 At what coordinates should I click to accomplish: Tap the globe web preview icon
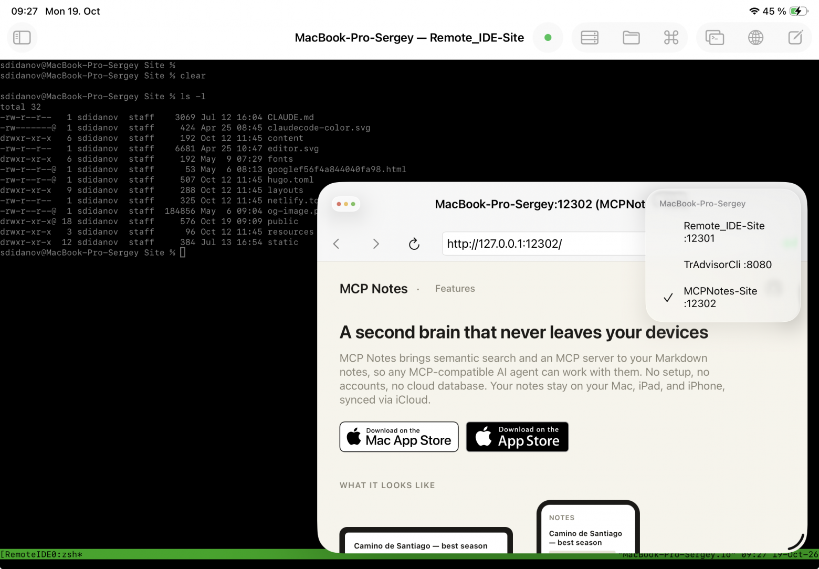pyautogui.click(x=755, y=38)
